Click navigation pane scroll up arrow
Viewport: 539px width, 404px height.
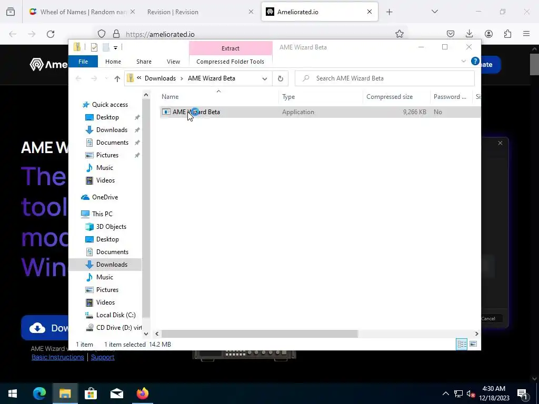click(x=146, y=95)
